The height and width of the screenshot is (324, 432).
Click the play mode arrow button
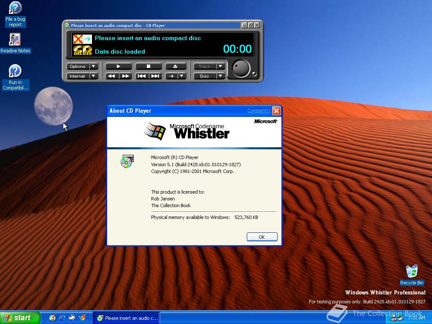[x=171, y=76]
